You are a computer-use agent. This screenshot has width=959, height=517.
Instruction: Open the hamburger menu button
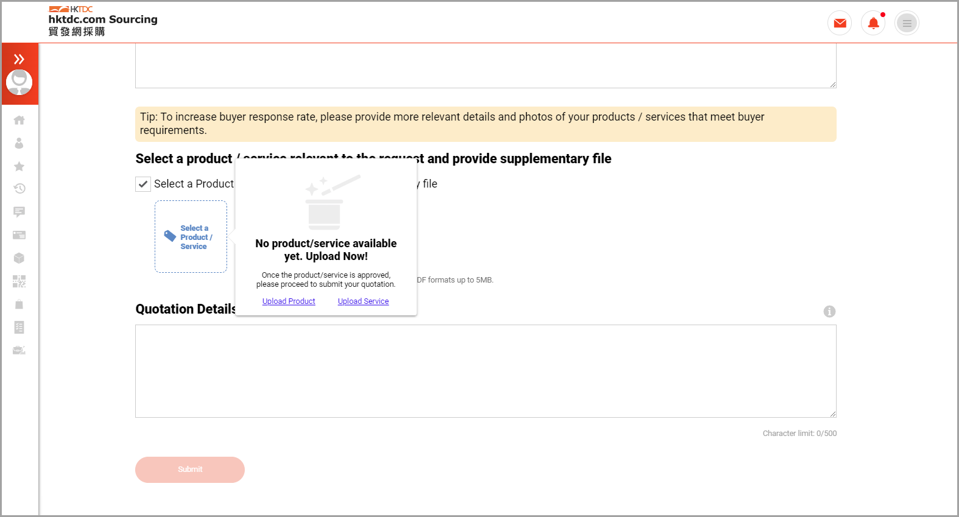coord(907,23)
